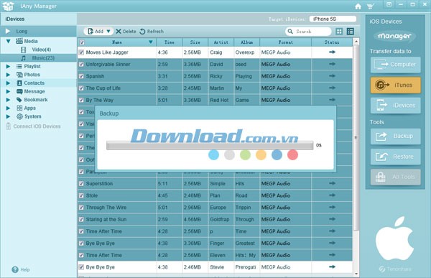Click the search magnifier icon

pos(290,32)
